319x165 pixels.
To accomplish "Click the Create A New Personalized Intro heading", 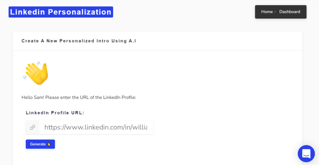I will point(79,41).
